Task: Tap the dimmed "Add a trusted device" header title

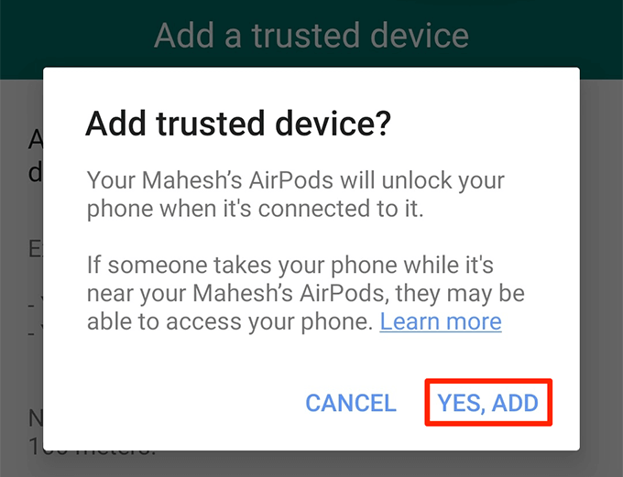Action: [x=311, y=36]
